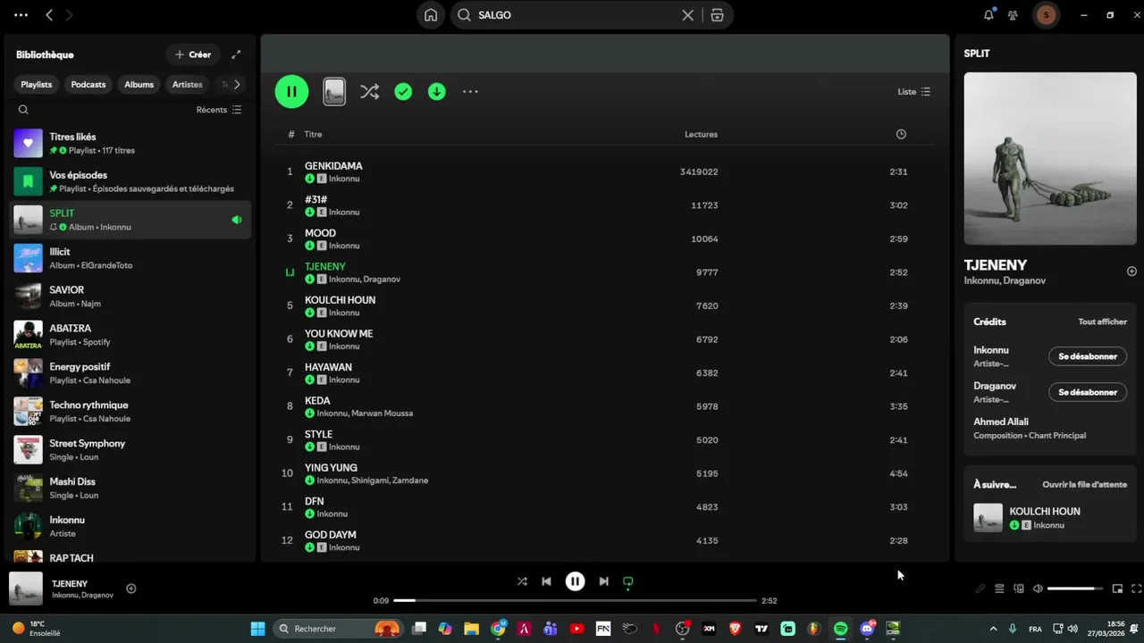Toggle saved-to-library checkmark for album
The image size is (1144, 643).
[x=403, y=91]
